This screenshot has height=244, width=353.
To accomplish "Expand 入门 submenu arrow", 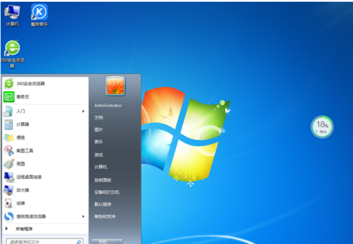I will [x=83, y=111].
